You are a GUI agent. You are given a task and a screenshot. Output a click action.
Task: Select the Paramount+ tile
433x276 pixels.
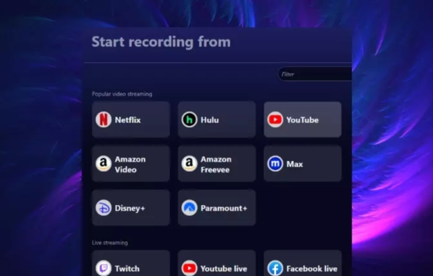click(x=216, y=208)
